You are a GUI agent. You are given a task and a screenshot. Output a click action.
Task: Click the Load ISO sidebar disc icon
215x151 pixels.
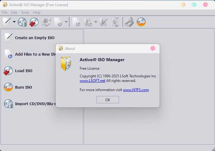(8, 71)
